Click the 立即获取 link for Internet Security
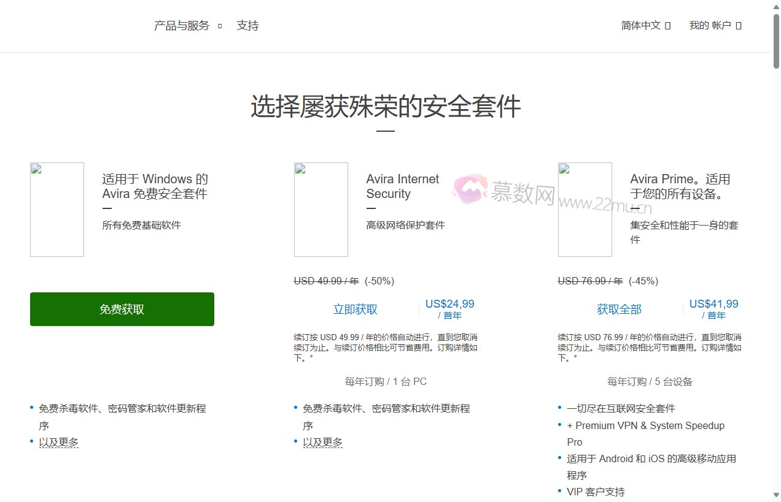 (354, 310)
